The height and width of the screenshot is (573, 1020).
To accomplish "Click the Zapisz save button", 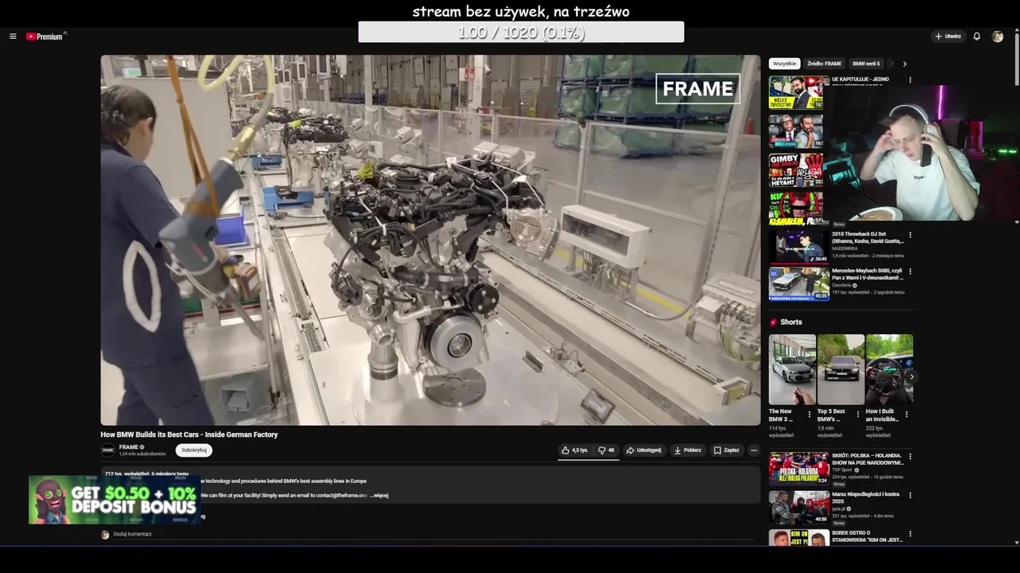I will tap(727, 450).
